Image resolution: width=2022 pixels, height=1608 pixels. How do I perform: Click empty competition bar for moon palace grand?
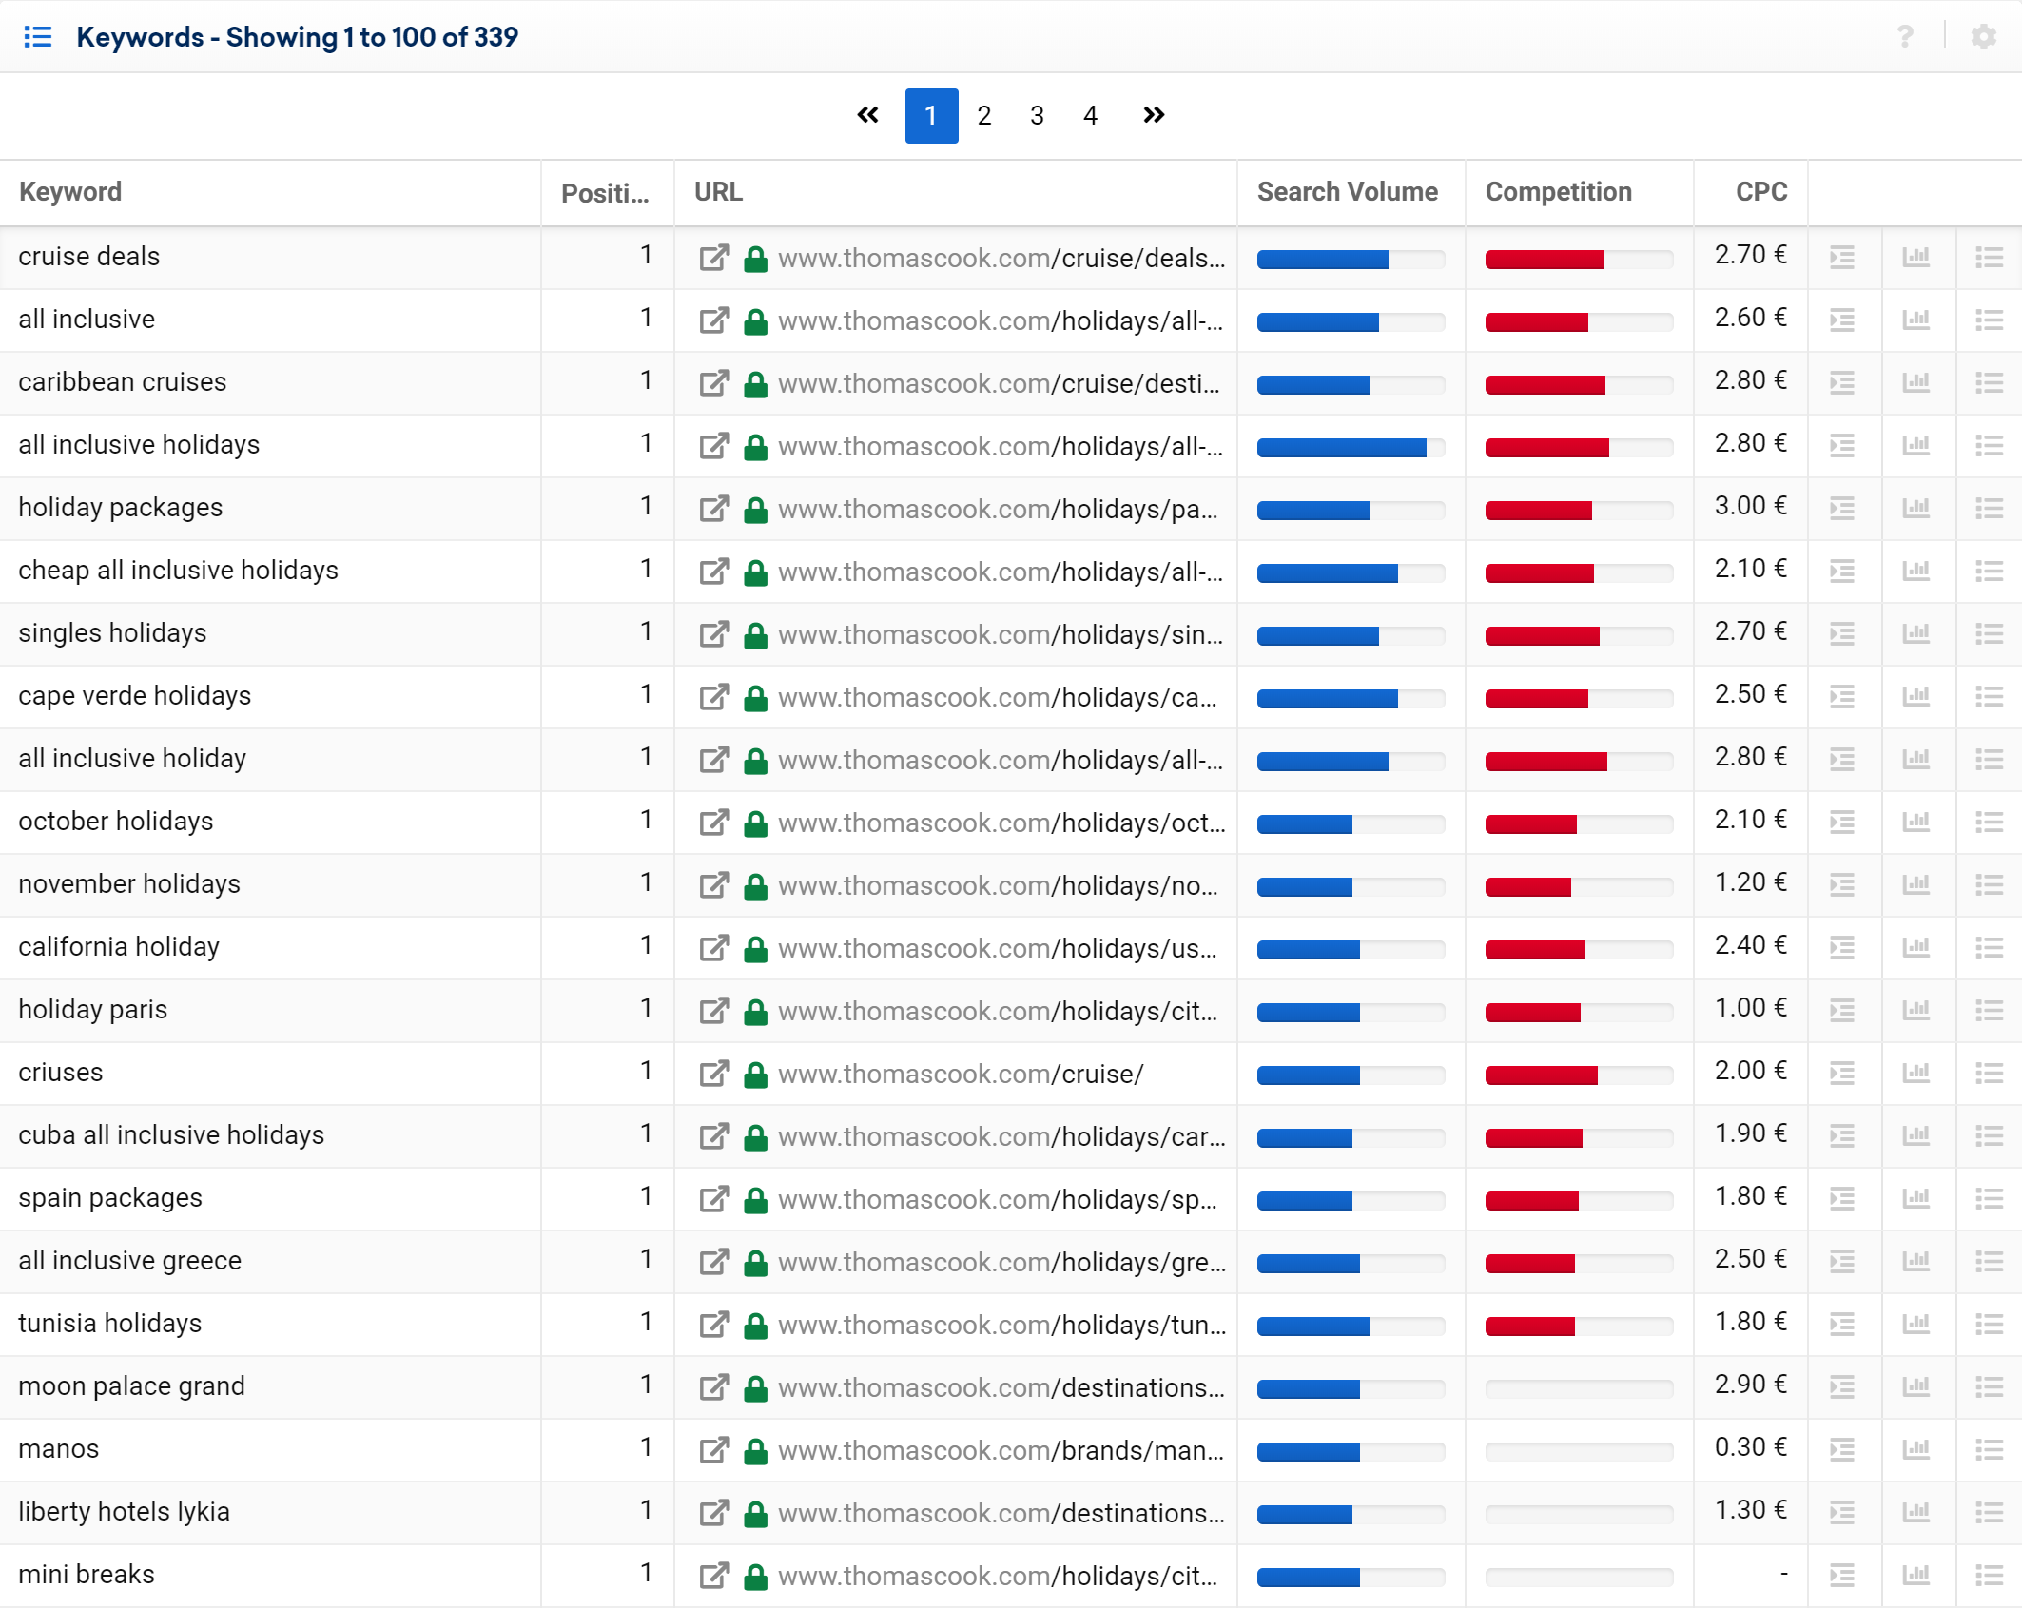coord(1579,1389)
